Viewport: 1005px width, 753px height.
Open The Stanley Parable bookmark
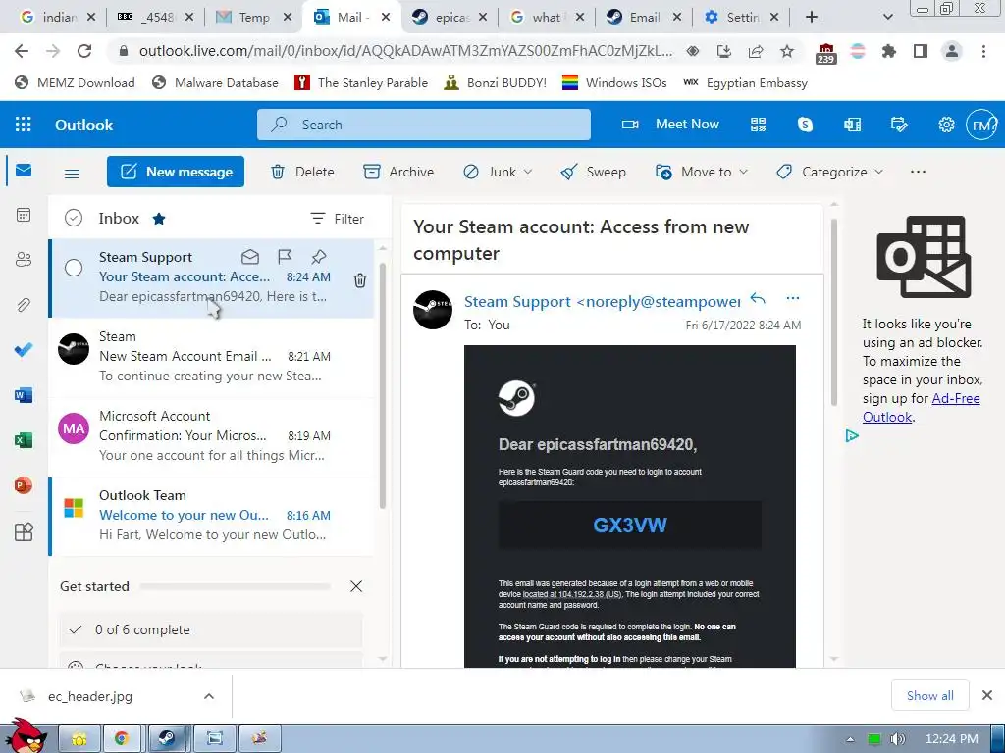[361, 82]
